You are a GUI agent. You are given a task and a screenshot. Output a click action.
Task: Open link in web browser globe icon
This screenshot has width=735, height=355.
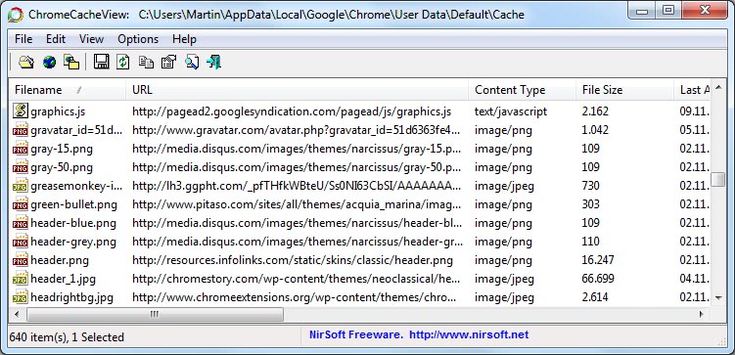coord(49,62)
